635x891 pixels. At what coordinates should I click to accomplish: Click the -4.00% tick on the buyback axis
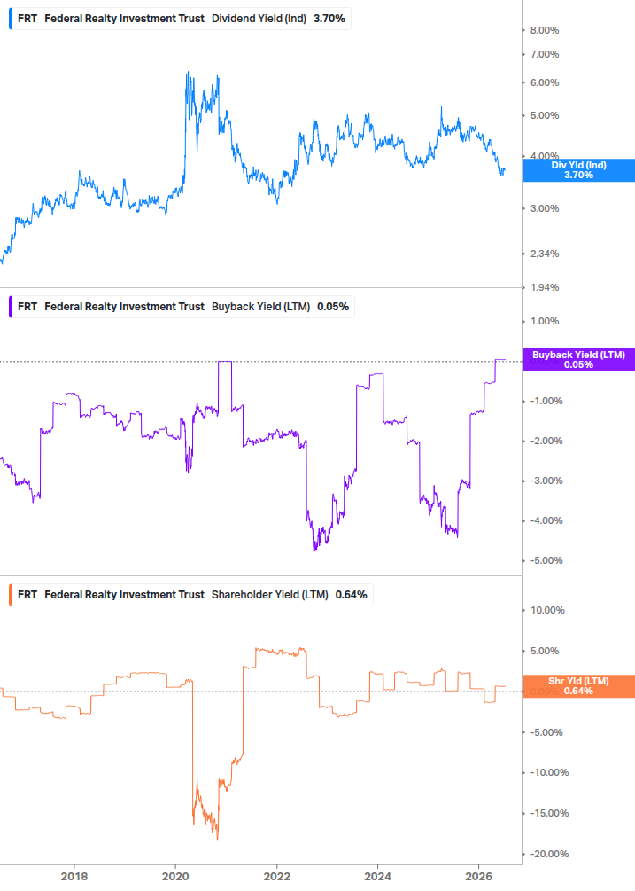[546, 520]
